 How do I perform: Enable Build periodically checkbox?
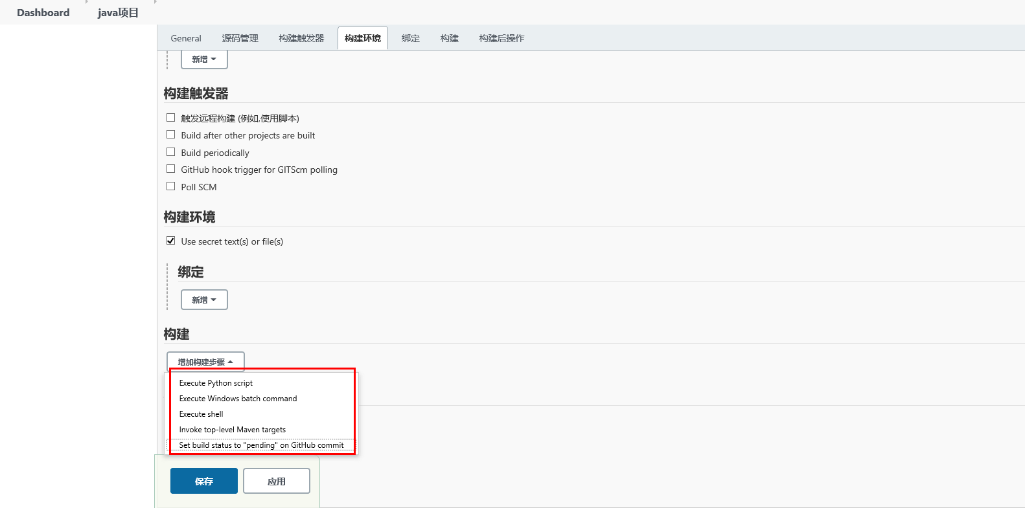(x=170, y=152)
